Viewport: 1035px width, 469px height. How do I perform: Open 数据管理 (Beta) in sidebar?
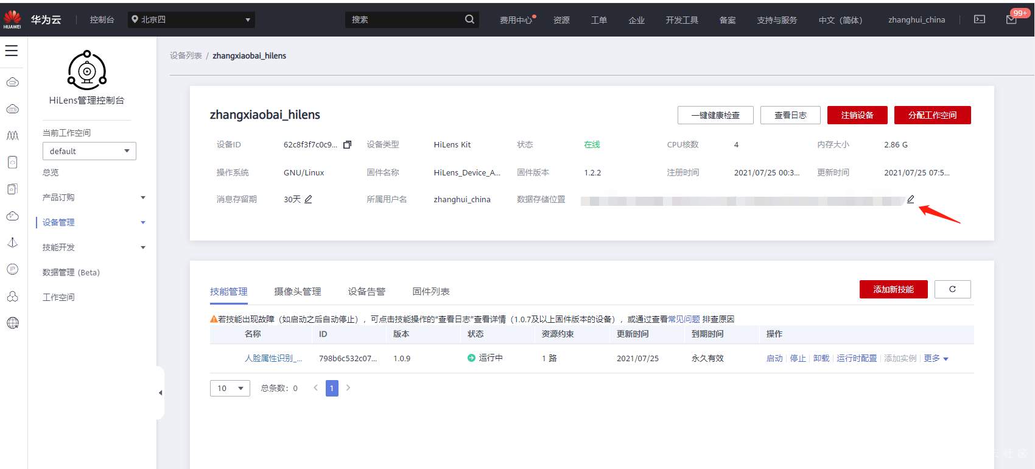[x=71, y=272]
